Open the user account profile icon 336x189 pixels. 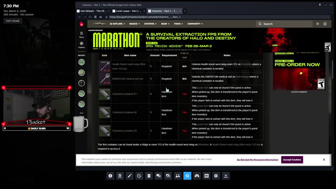325,24
